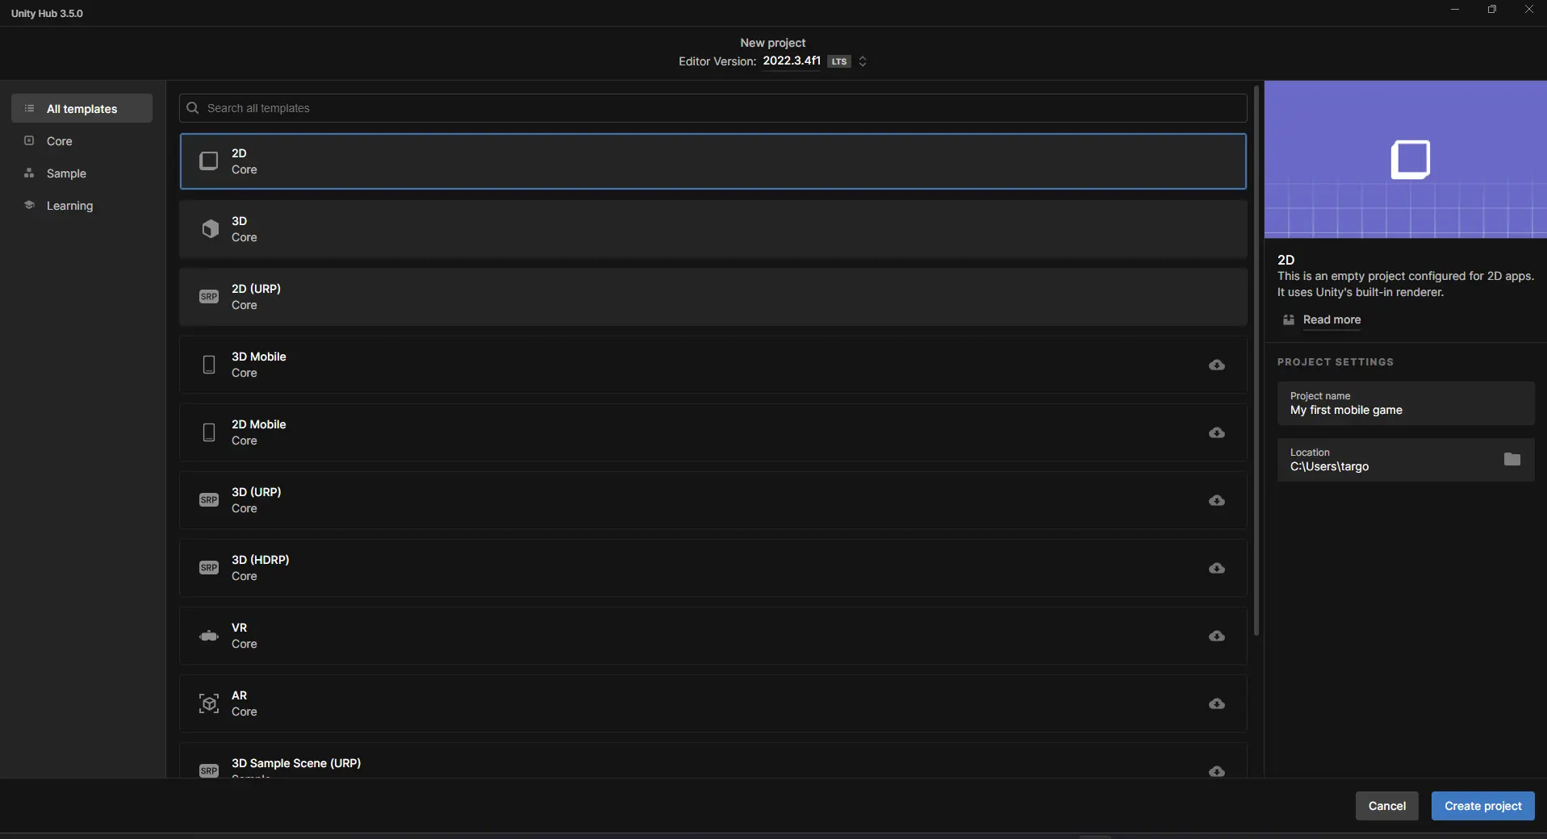Download the 3D Mobile template
Image resolution: width=1547 pixels, height=839 pixels.
(1217, 365)
